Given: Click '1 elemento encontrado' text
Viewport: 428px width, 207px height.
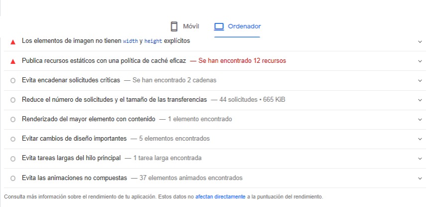Looking at the screenshot, I should tap(200, 119).
